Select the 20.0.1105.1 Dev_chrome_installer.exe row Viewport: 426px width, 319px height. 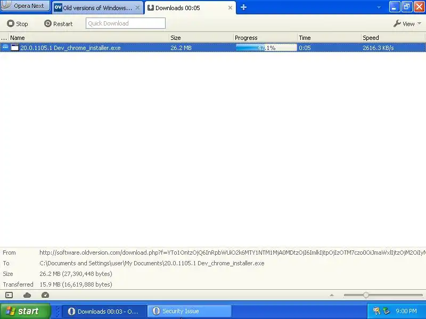click(x=213, y=48)
